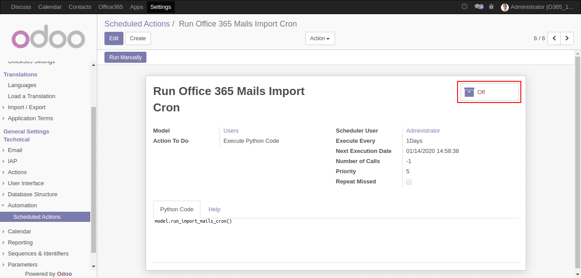
Task: Expand Import / Export menu
Action: pyautogui.click(x=27, y=107)
